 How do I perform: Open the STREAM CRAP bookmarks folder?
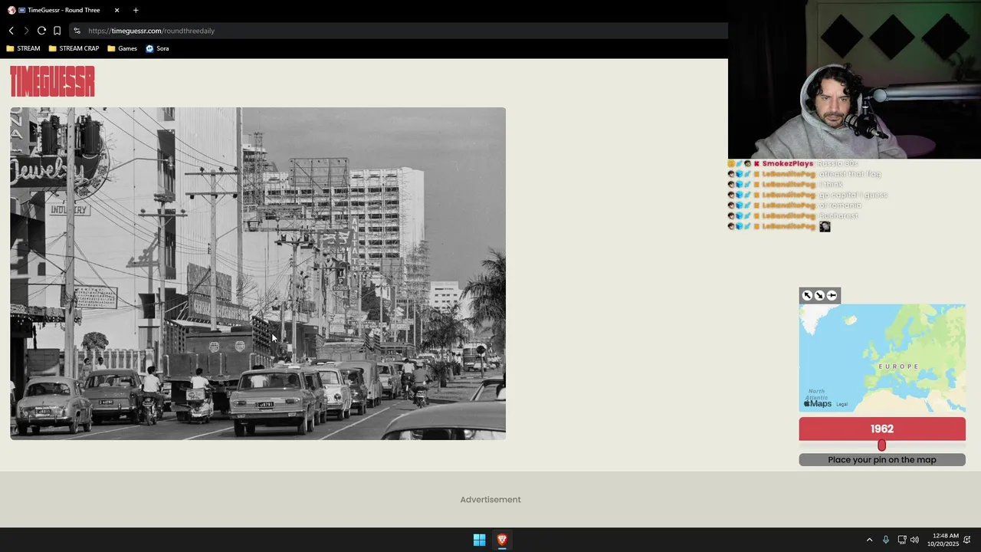(x=74, y=48)
